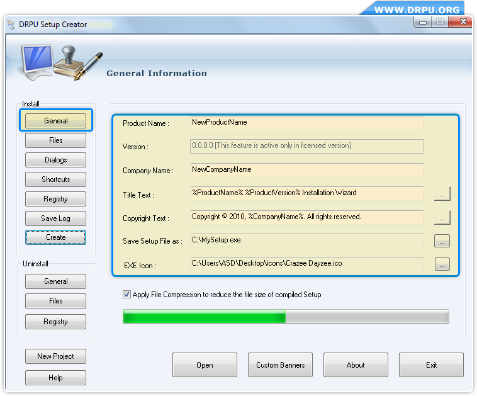The width and height of the screenshot is (477, 396).
Task: Close the DRPU Setup Creator window
Action: pyautogui.click(x=461, y=22)
